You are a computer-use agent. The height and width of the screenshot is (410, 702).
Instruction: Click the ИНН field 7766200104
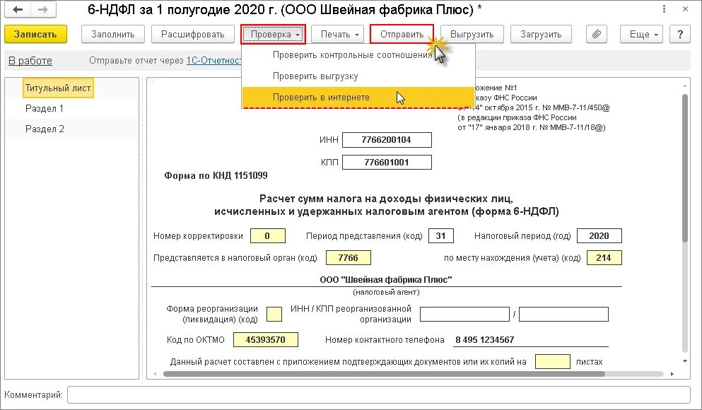tap(387, 140)
